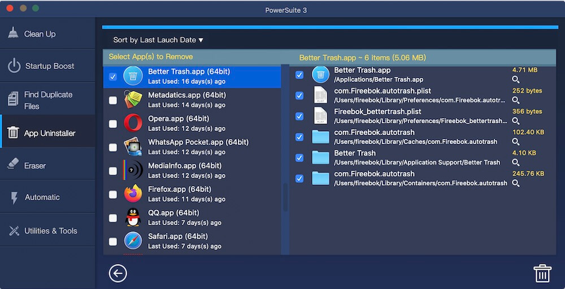Click the Eraser icon in the sidebar
This screenshot has height=289, width=565.
pyautogui.click(x=13, y=163)
